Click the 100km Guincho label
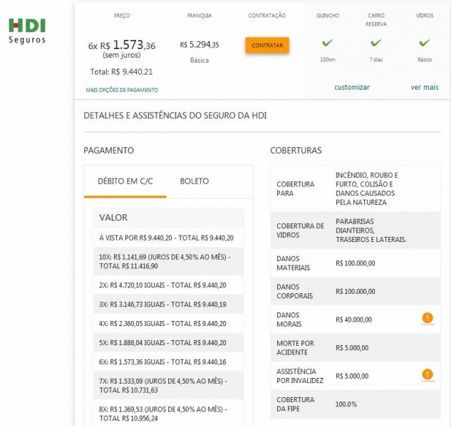451x427 pixels. pos(328,60)
